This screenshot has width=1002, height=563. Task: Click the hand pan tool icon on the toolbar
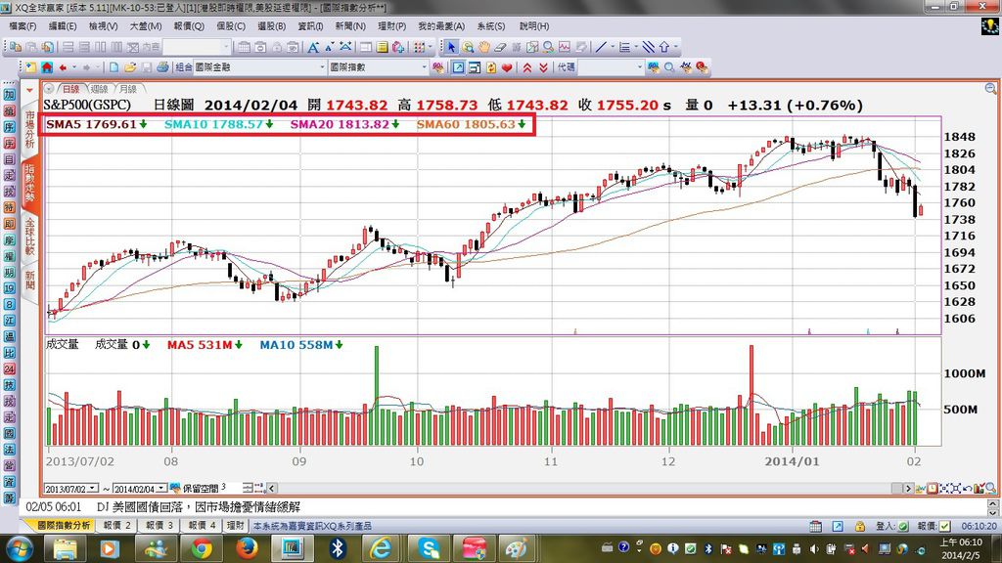(486, 48)
